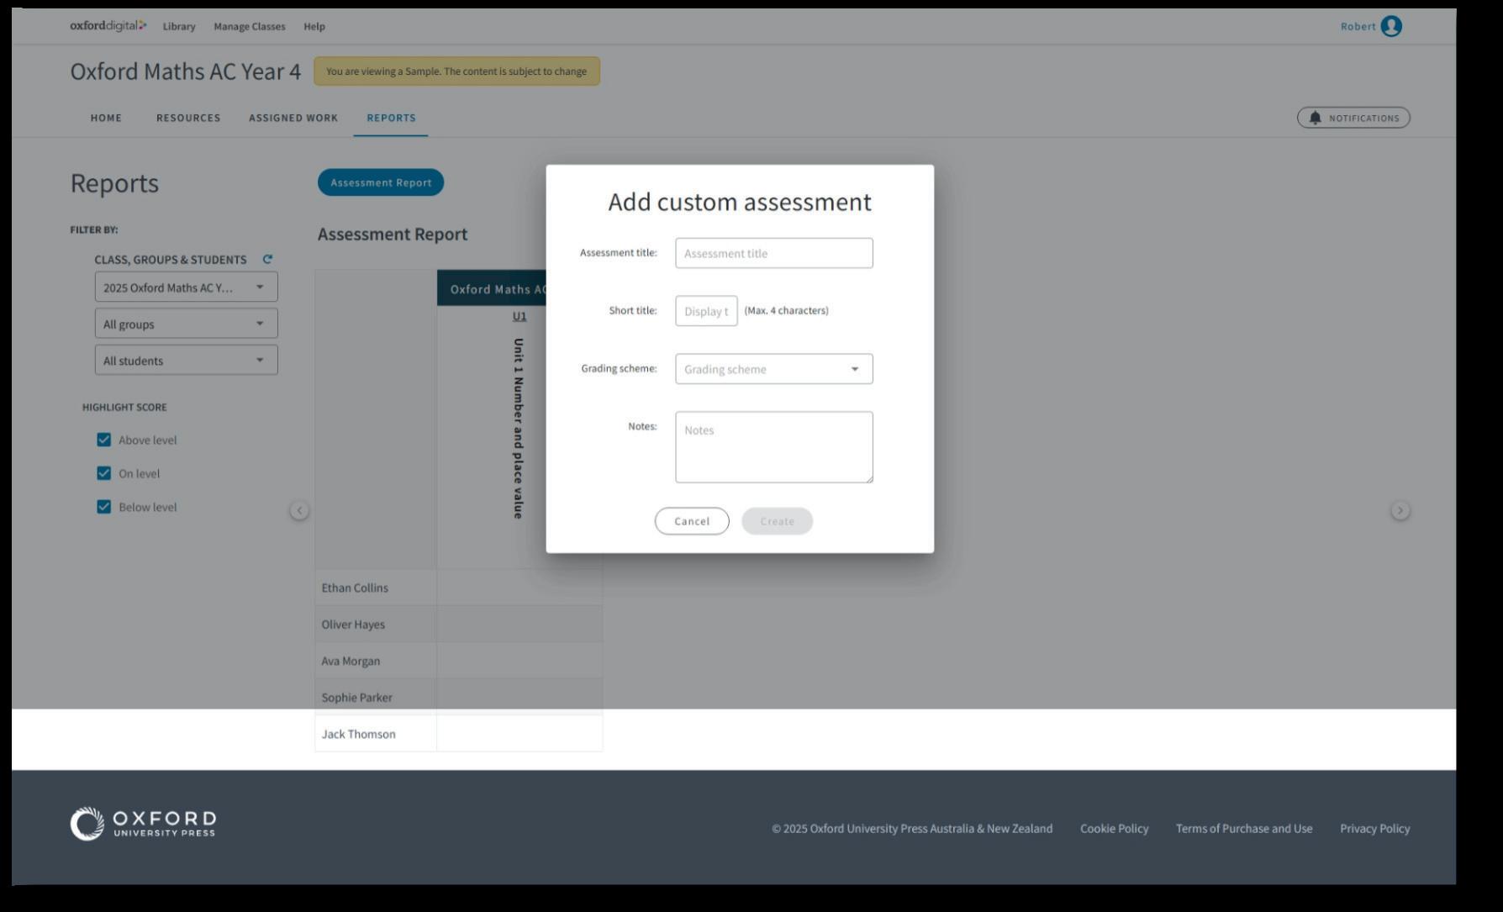1503x912 pixels.
Task: Select the Reports tab
Action: (x=391, y=118)
